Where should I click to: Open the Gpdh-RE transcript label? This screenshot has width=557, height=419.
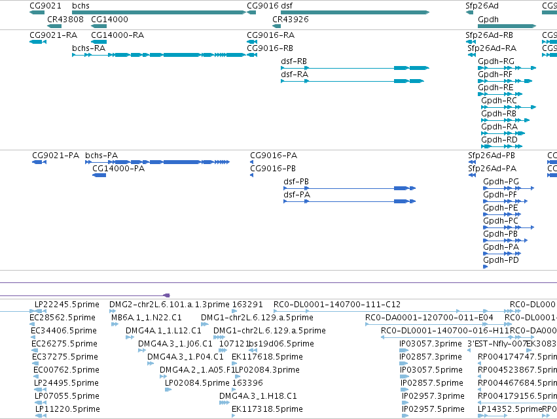[x=495, y=88]
